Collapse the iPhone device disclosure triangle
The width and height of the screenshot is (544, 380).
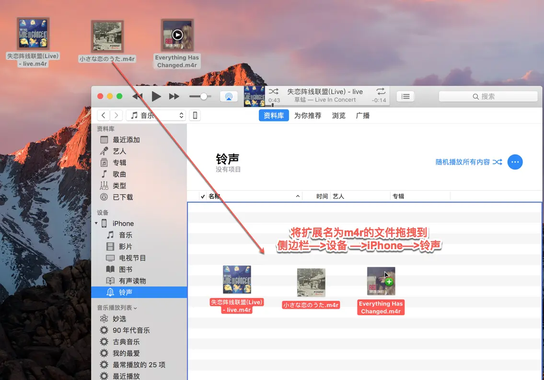point(96,223)
